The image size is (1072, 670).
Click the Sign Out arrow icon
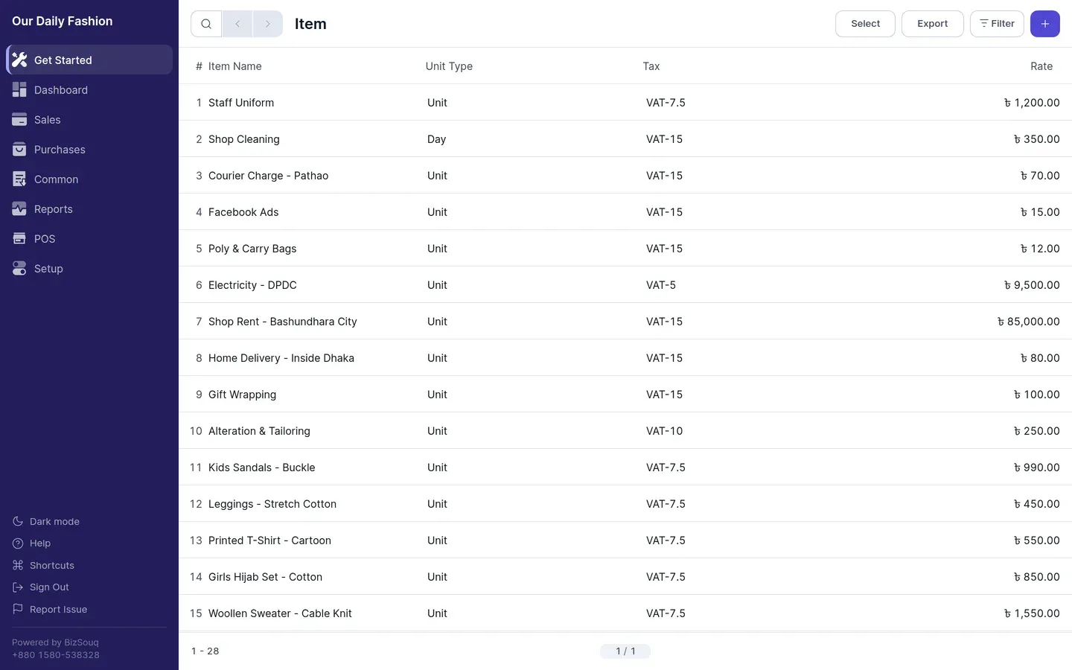point(18,587)
